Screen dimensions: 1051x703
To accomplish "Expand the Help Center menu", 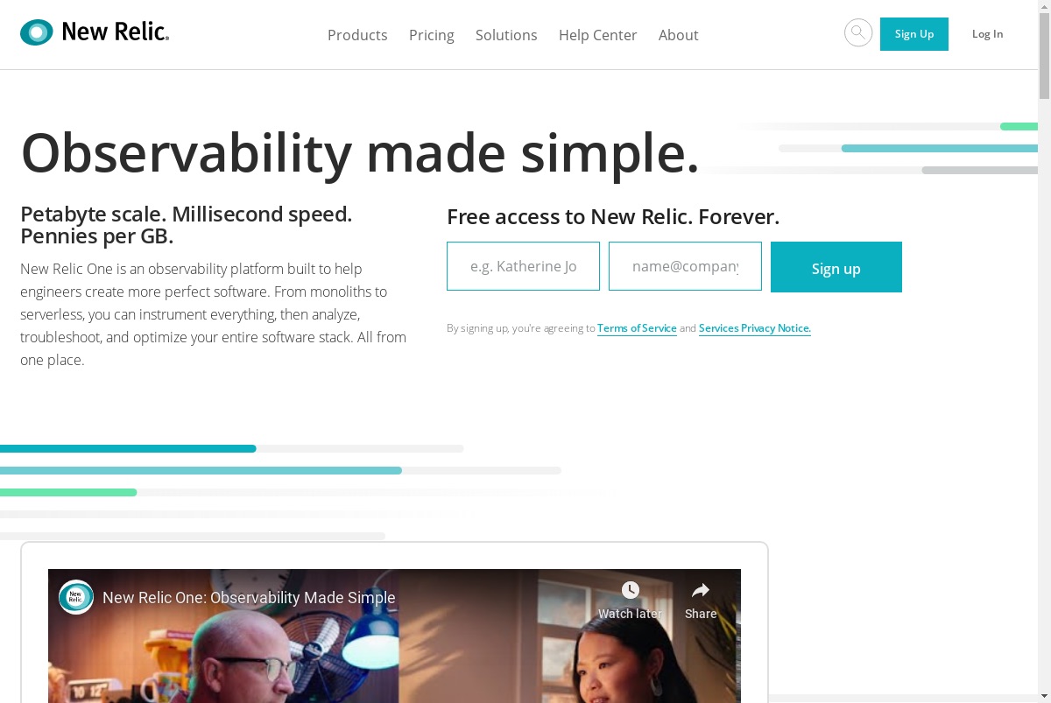I will [x=598, y=35].
